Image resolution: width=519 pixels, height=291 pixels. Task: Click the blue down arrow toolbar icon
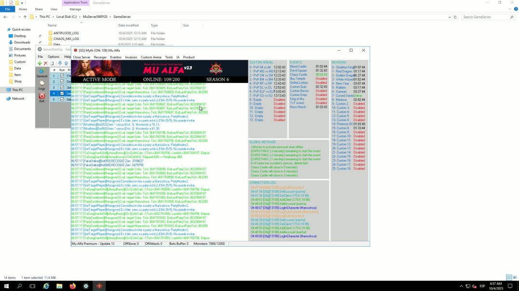click(60, 63)
